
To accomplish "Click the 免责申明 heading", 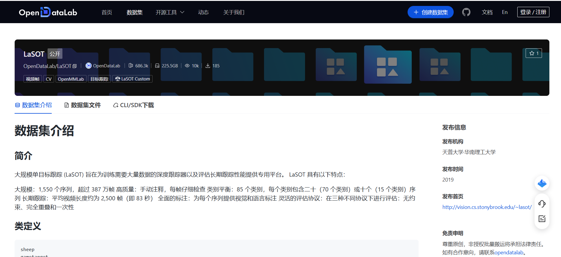I will 452,233.
